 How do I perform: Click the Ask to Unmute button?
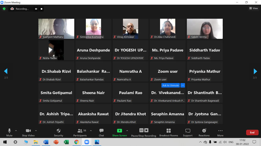tap(170, 85)
